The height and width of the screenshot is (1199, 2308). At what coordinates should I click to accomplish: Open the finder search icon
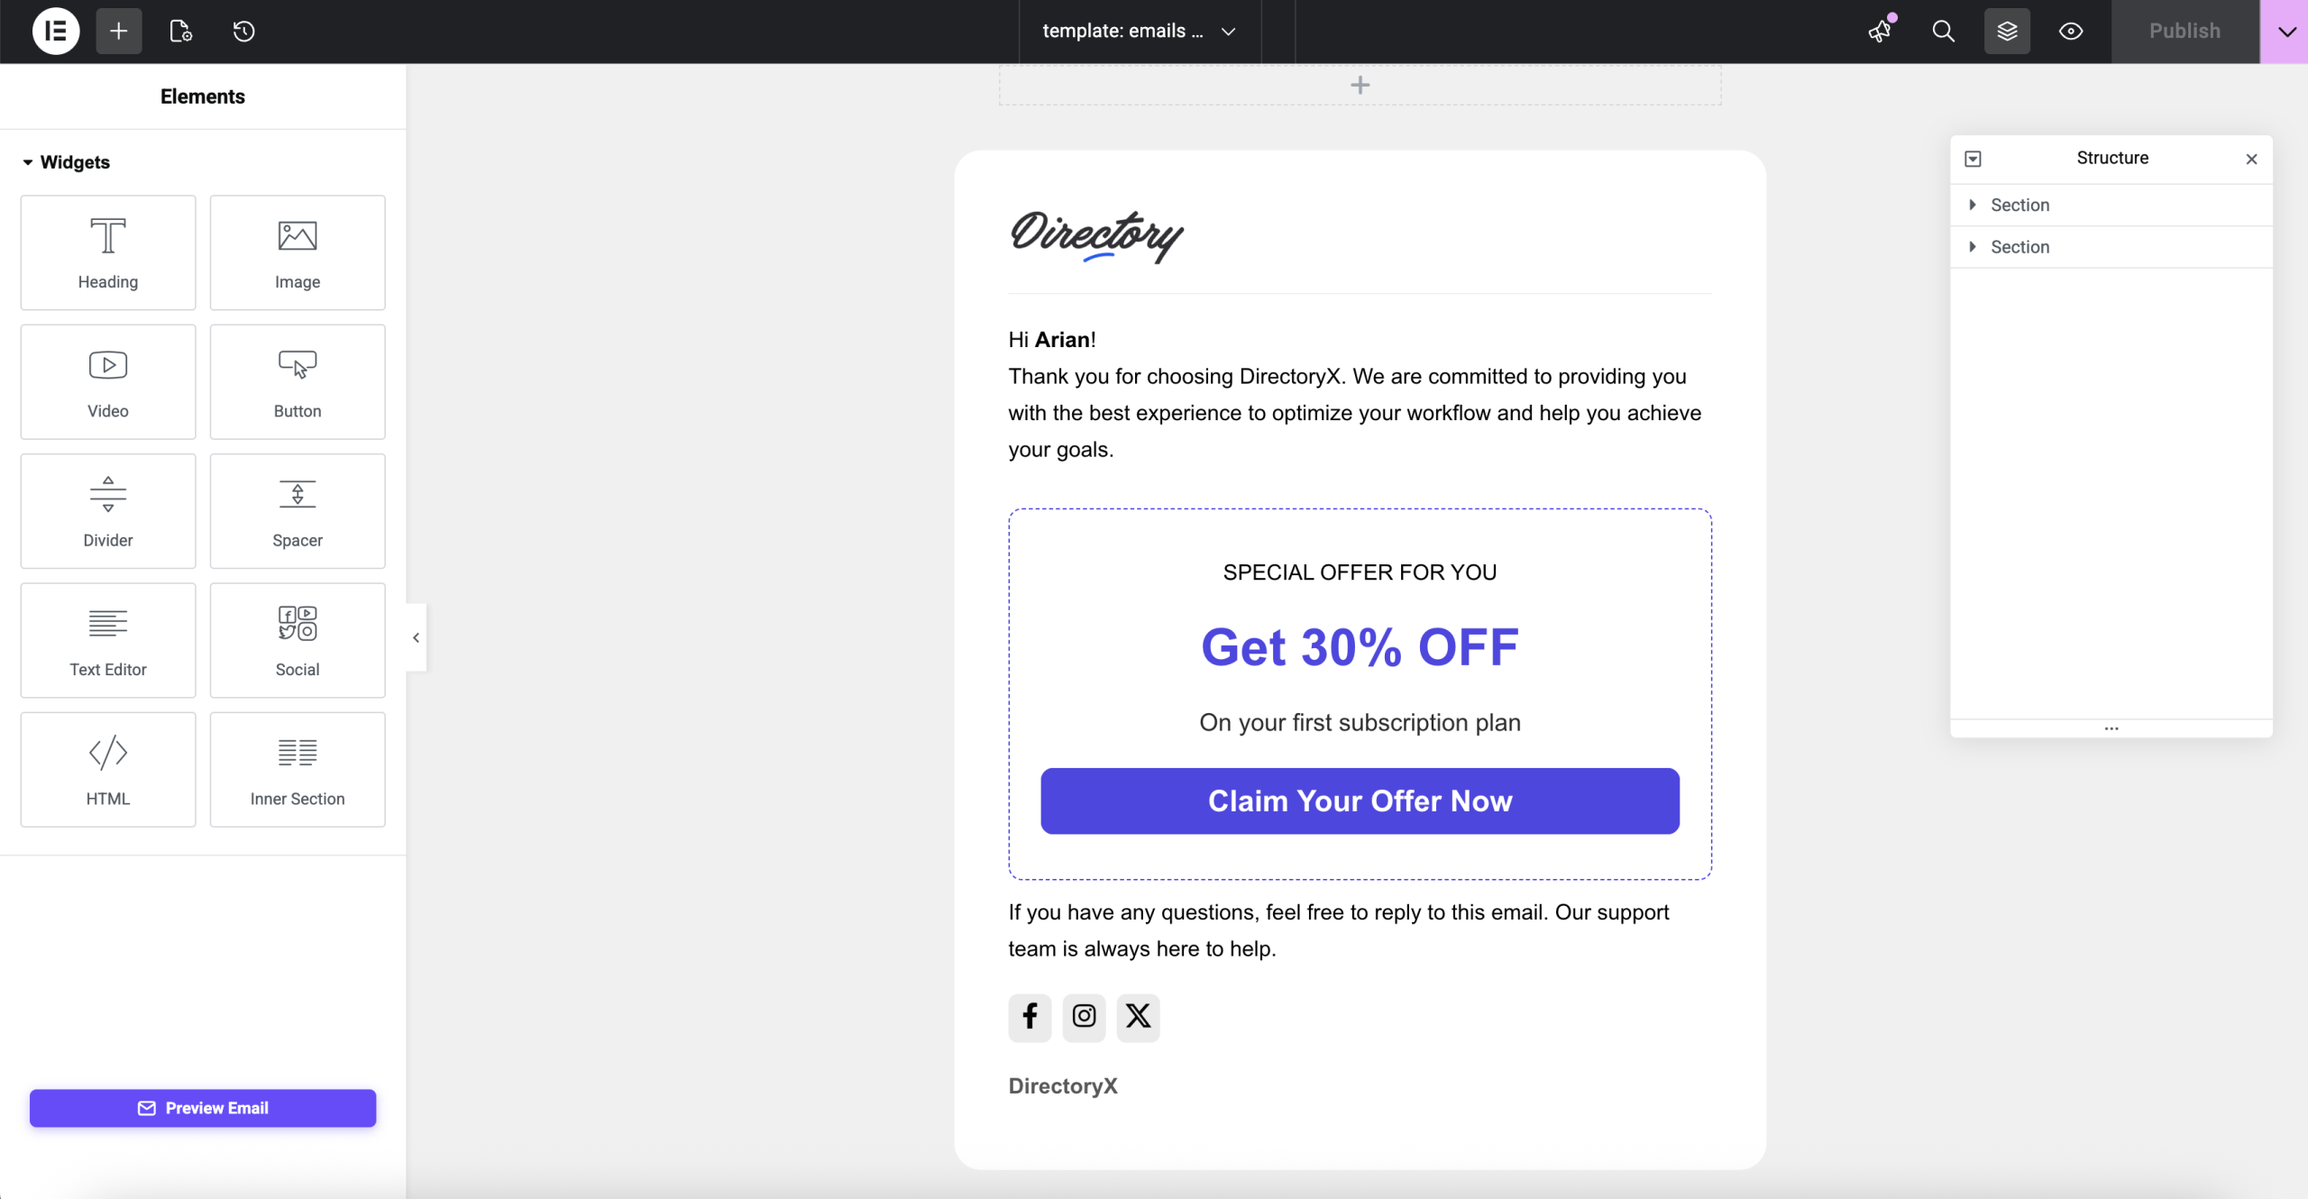click(1944, 32)
